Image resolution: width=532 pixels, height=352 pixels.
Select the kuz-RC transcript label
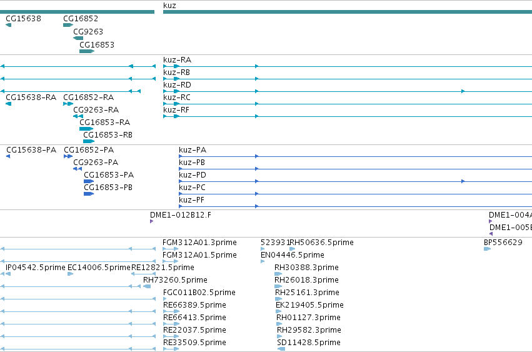(x=177, y=98)
